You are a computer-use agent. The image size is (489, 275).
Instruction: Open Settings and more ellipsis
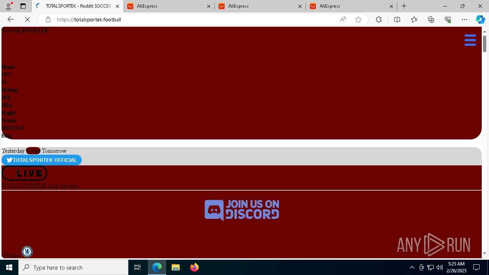click(465, 19)
